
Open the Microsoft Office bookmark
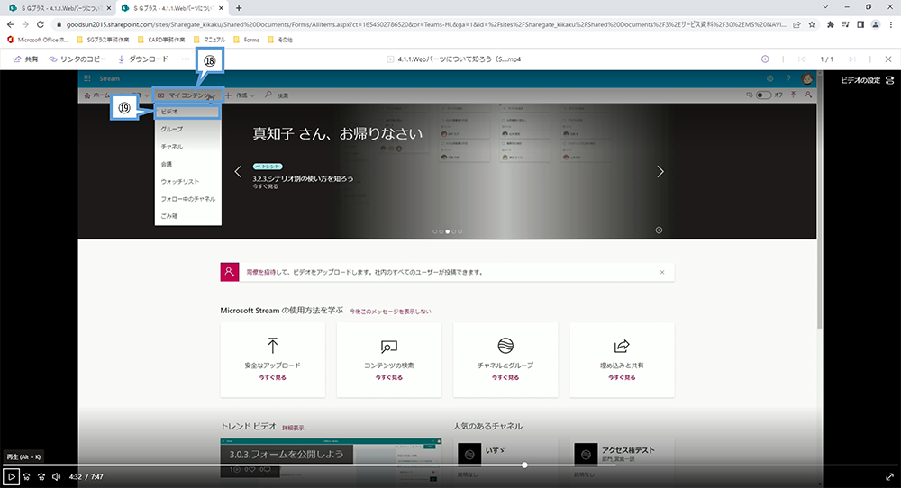point(38,40)
